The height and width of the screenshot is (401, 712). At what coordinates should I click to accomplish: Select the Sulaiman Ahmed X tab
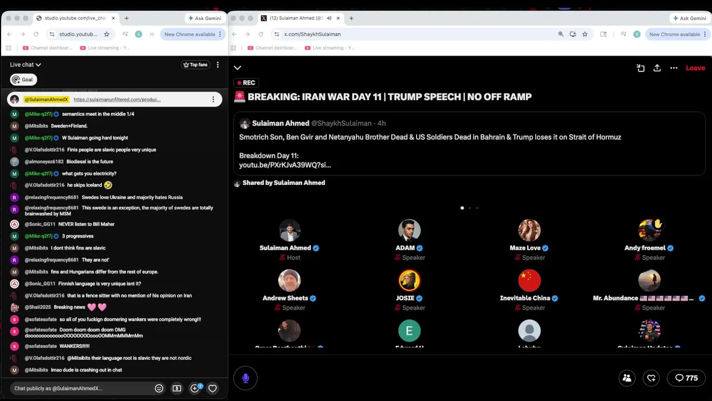[x=299, y=18]
